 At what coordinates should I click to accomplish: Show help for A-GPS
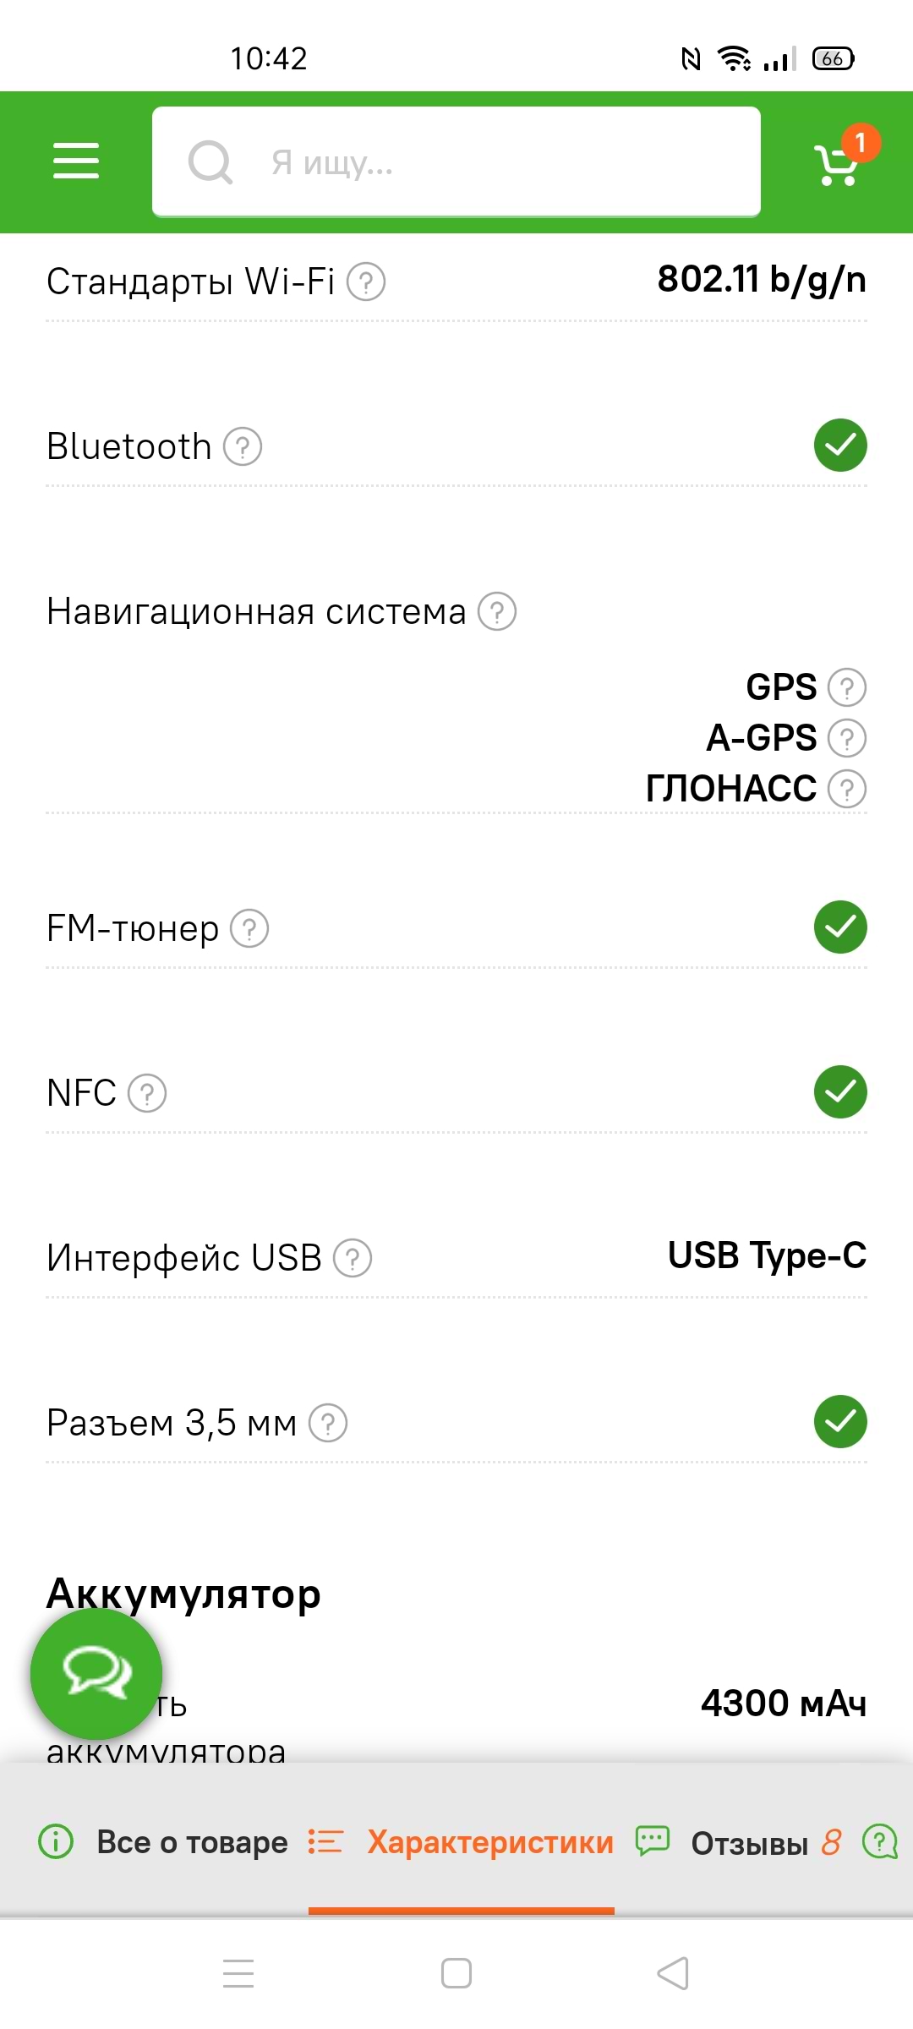click(x=846, y=738)
